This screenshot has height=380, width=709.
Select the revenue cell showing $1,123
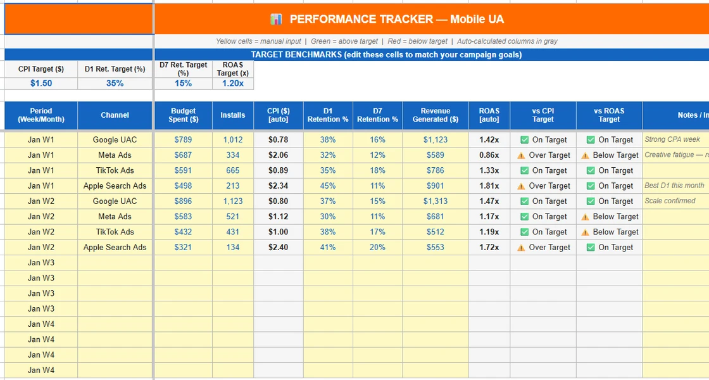click(x=436, y=140)
